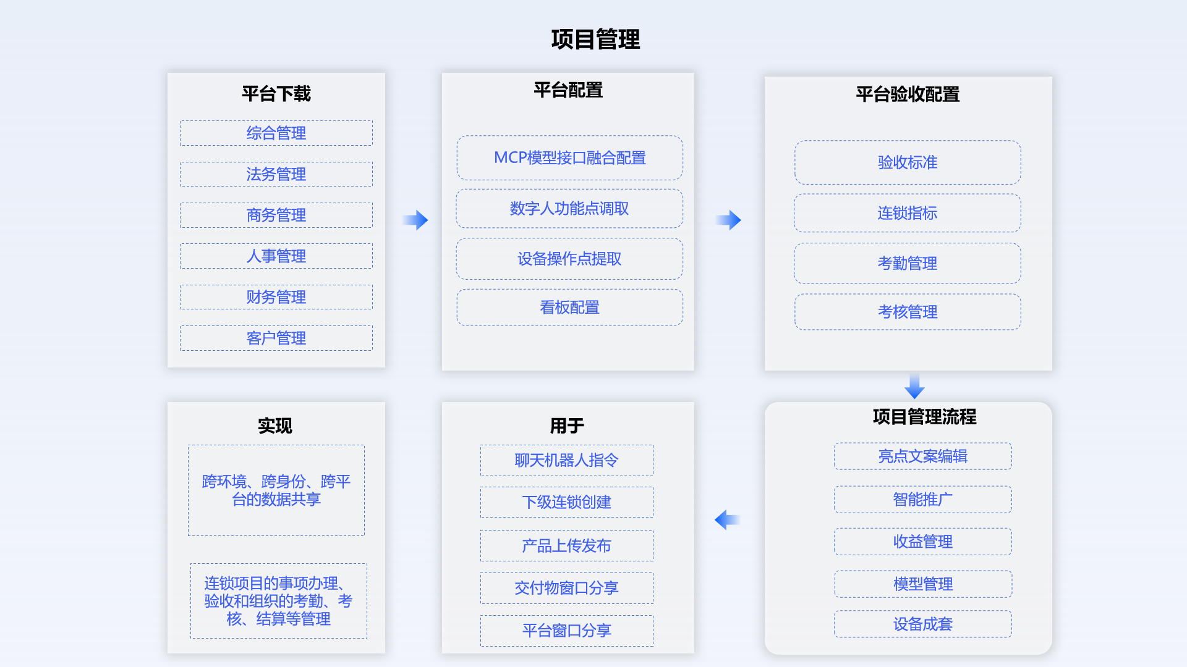This screenshot has height=667, width=1187.
Task: Click the 法务管理 item
Action: click(276, 174)
